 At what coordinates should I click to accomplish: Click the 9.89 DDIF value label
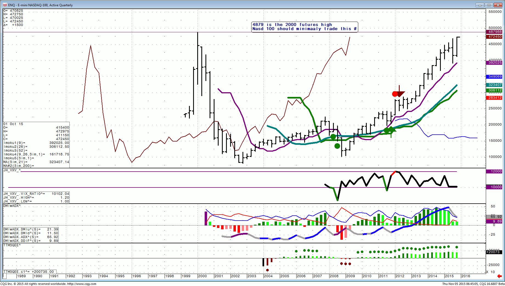495,221
